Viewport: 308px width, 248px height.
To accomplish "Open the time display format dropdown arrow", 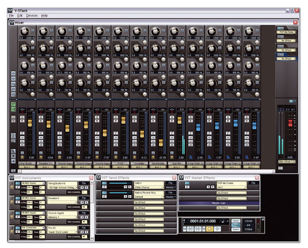I will (x=228, y=221).
